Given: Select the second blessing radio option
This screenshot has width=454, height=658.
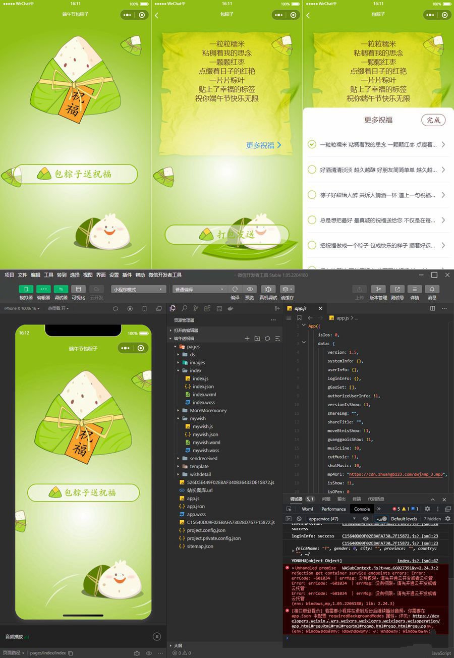Looking at the screenshot, I should (312, 170).
